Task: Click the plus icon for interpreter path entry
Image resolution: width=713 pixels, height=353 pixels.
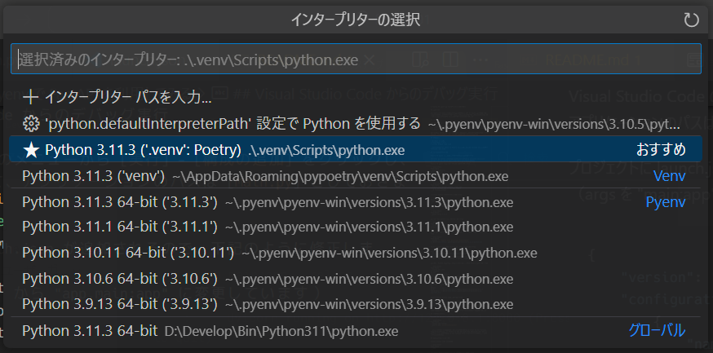Action: tap(30, 97)
